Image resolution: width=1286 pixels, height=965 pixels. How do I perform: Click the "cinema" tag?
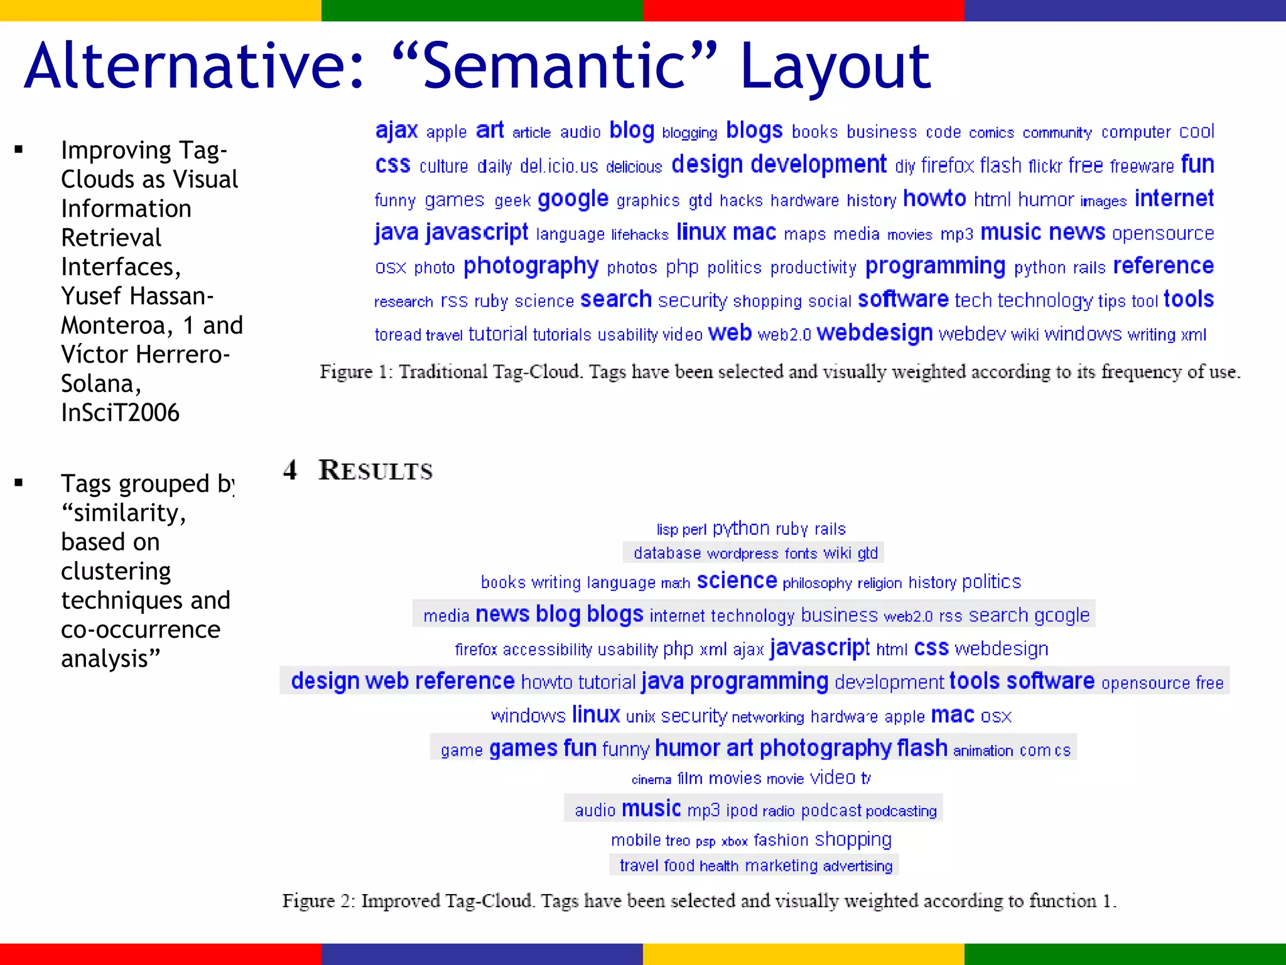click(651, 780)
